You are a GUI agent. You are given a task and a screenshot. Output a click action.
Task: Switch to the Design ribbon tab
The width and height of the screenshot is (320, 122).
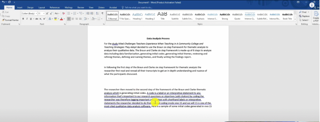point(30,7)
